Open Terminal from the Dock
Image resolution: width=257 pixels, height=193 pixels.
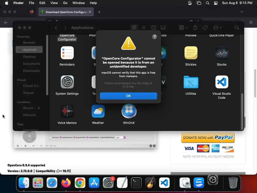pyautogui.click(x=136, y=183)
